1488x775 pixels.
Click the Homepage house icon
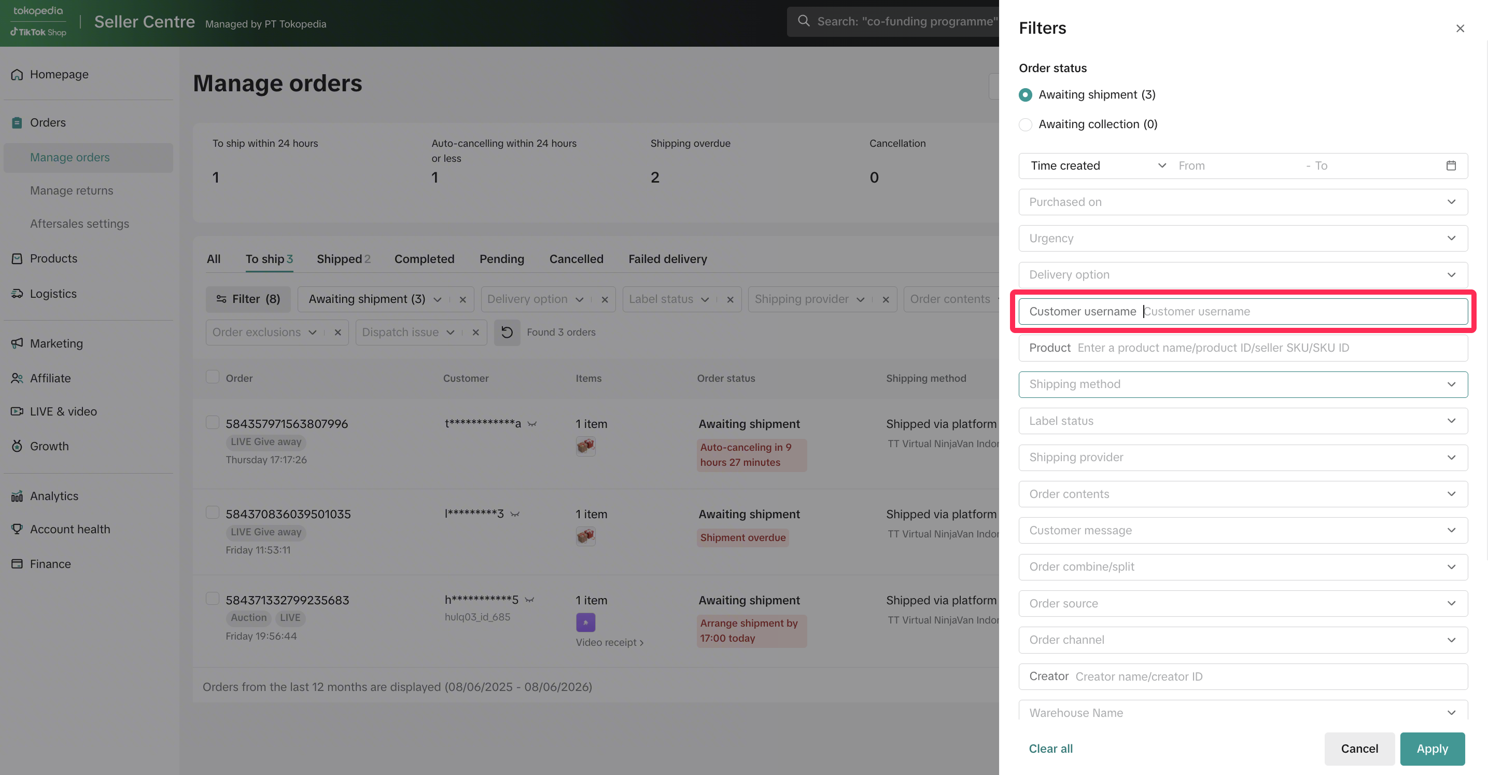(x=17, y=75)
